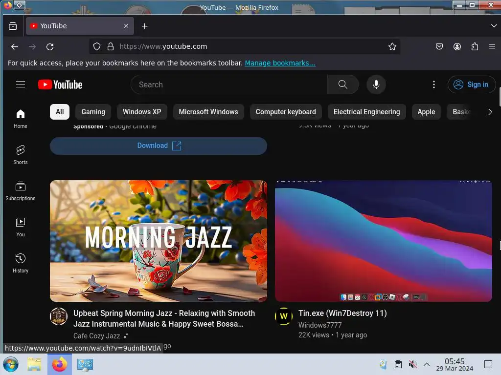Play the Tin.exe macOS wallpaper thumbnail
This screenshot has width=501, height=375.
click(384, 241)
